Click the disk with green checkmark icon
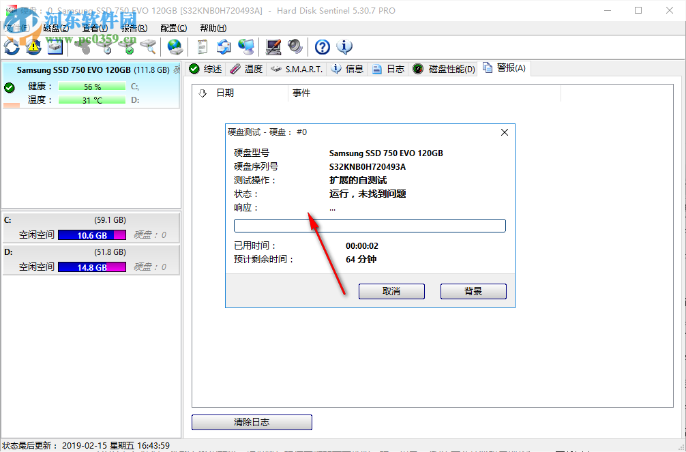Screen dimensions: 686x452 [128, 46]
